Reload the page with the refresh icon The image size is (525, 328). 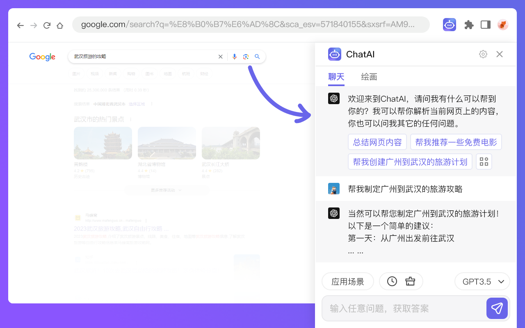pos(47,25)
